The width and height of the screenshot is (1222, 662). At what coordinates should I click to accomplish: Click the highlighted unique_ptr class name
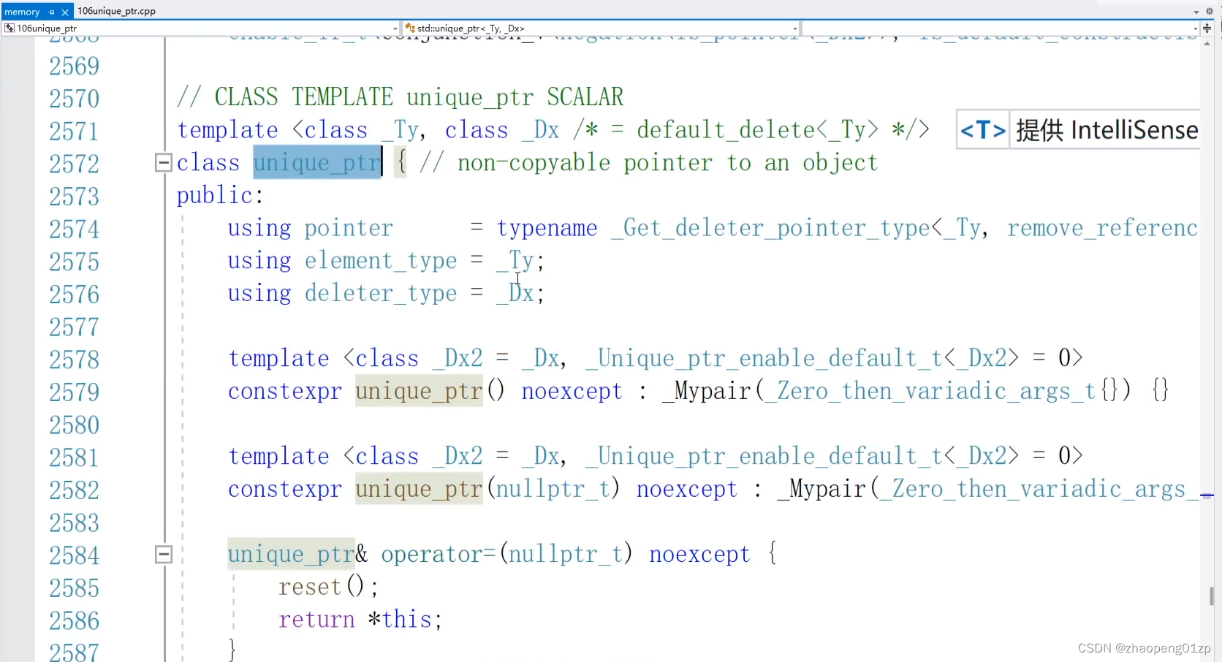click(x=317, y=163)
